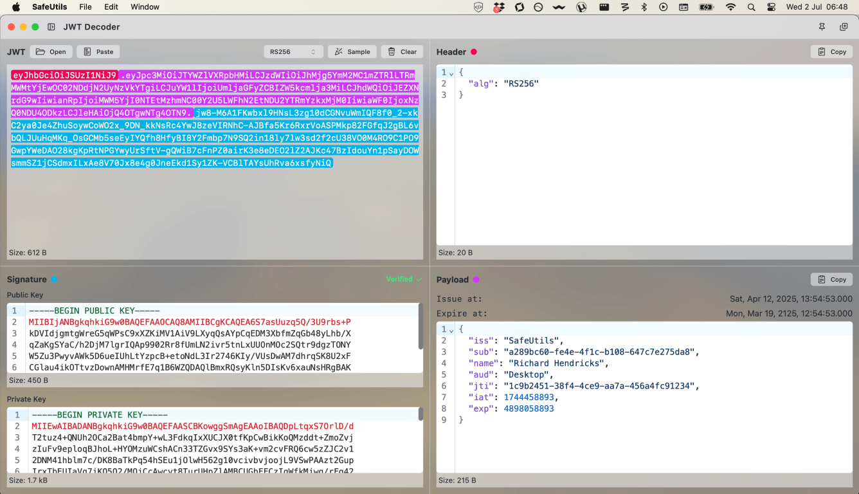This screenshot has height=494, width=859.
Task: Open the battery status menu
Action: tap(706, 7)
